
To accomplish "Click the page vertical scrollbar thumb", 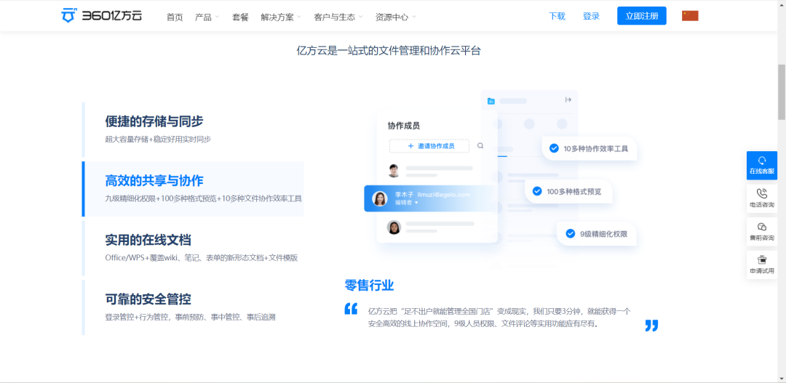I will 782,92.
